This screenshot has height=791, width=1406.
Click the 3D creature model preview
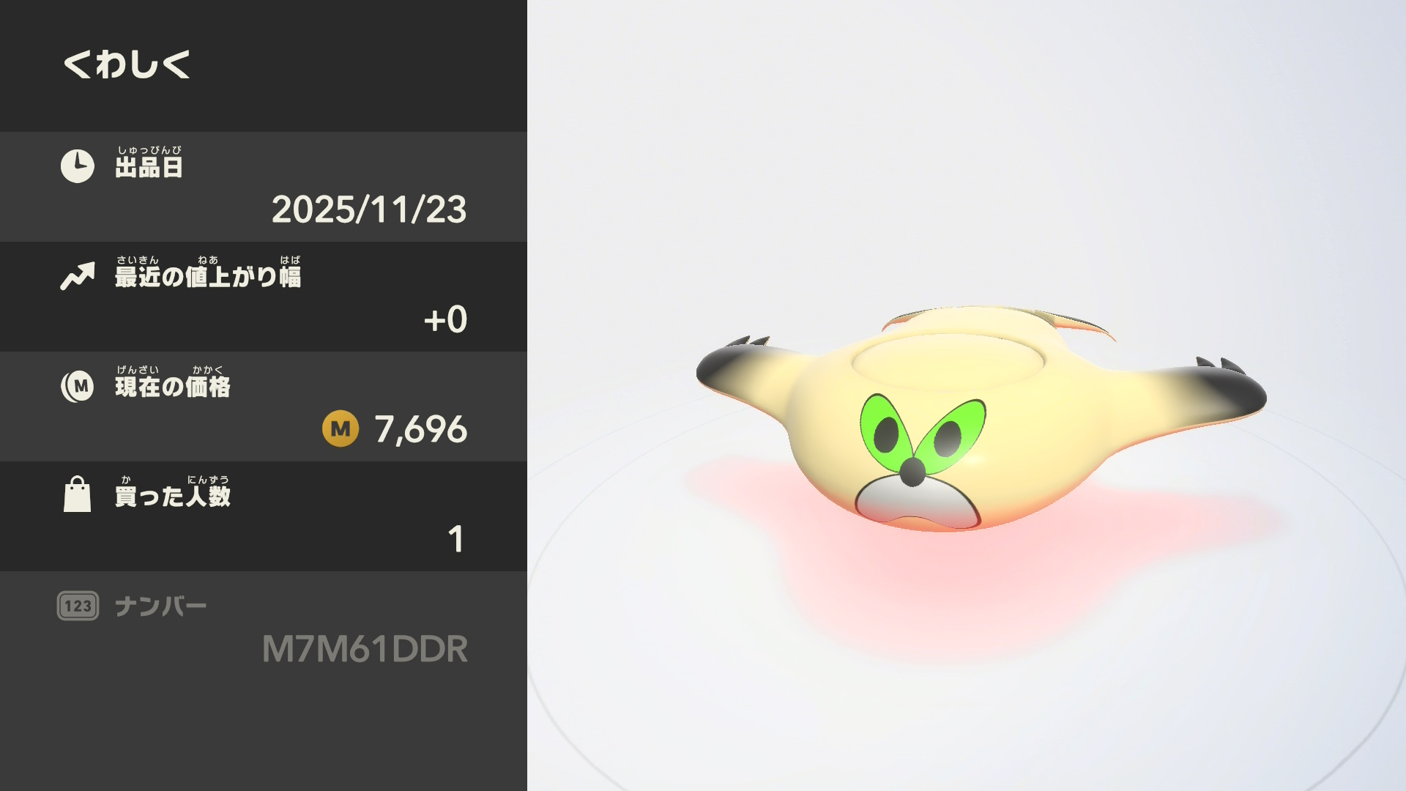tap(981, 418)
